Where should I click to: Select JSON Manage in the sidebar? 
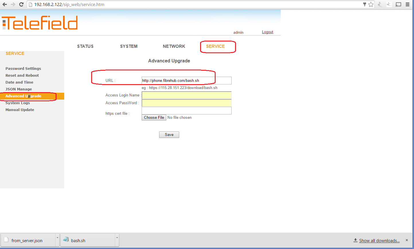19,89
